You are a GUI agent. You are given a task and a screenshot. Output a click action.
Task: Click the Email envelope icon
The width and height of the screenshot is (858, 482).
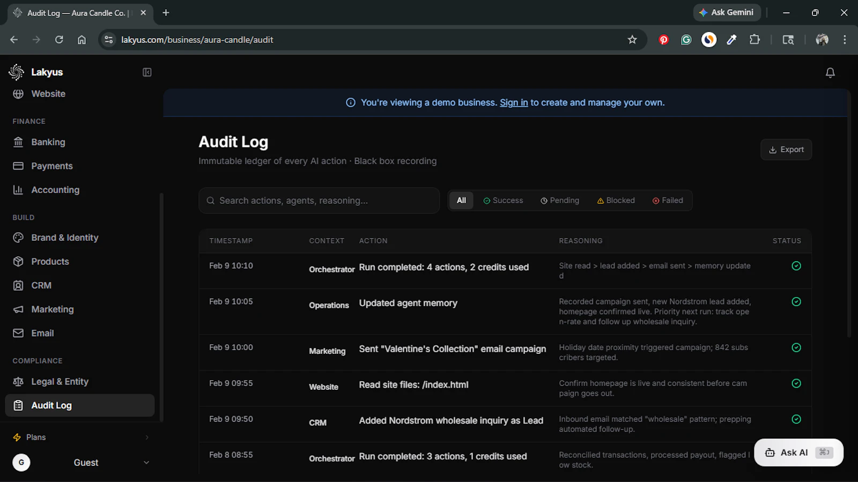pos(18,333)
